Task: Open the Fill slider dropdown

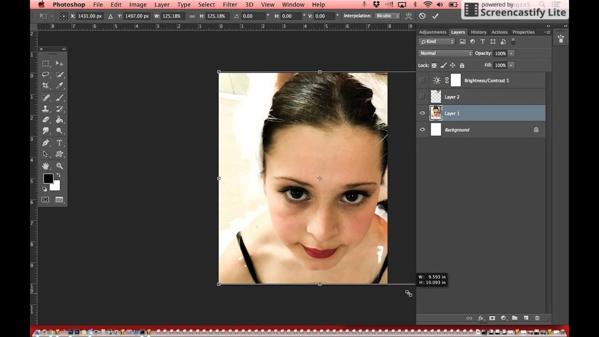Action: (x=511, y=66)
